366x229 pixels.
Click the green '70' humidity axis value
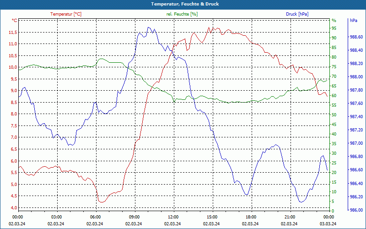334,76
